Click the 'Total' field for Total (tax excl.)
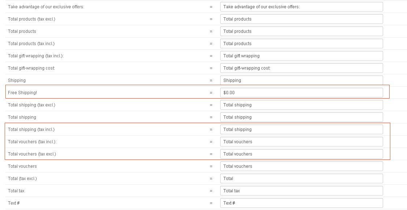407x210 pixels. click(x=301, y=179)
